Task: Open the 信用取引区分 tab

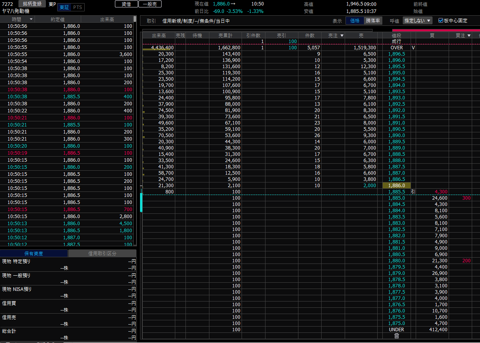Action: pos(102,253)
